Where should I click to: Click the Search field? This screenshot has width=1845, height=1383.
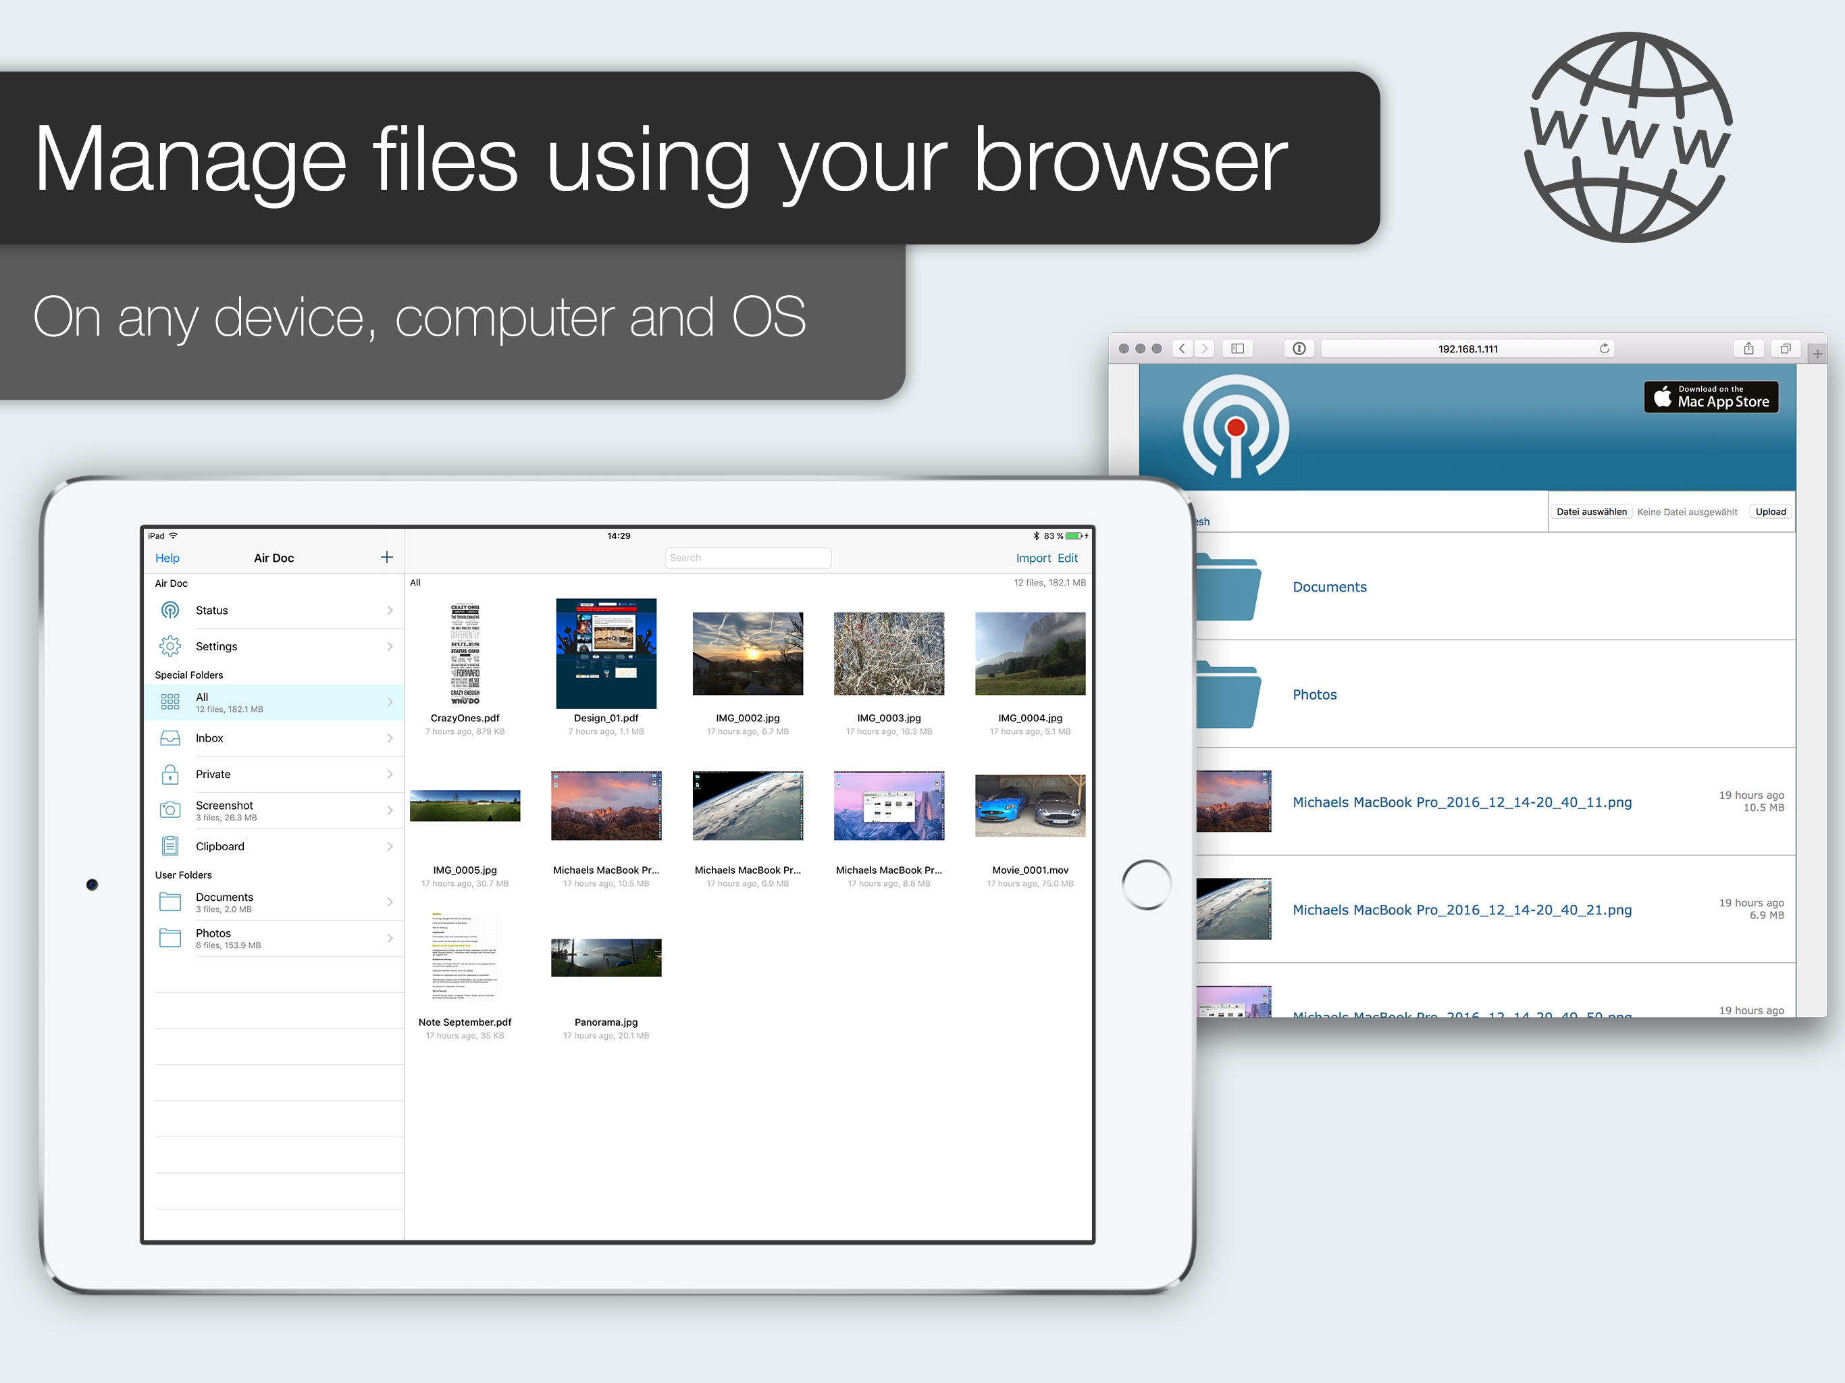748,558
